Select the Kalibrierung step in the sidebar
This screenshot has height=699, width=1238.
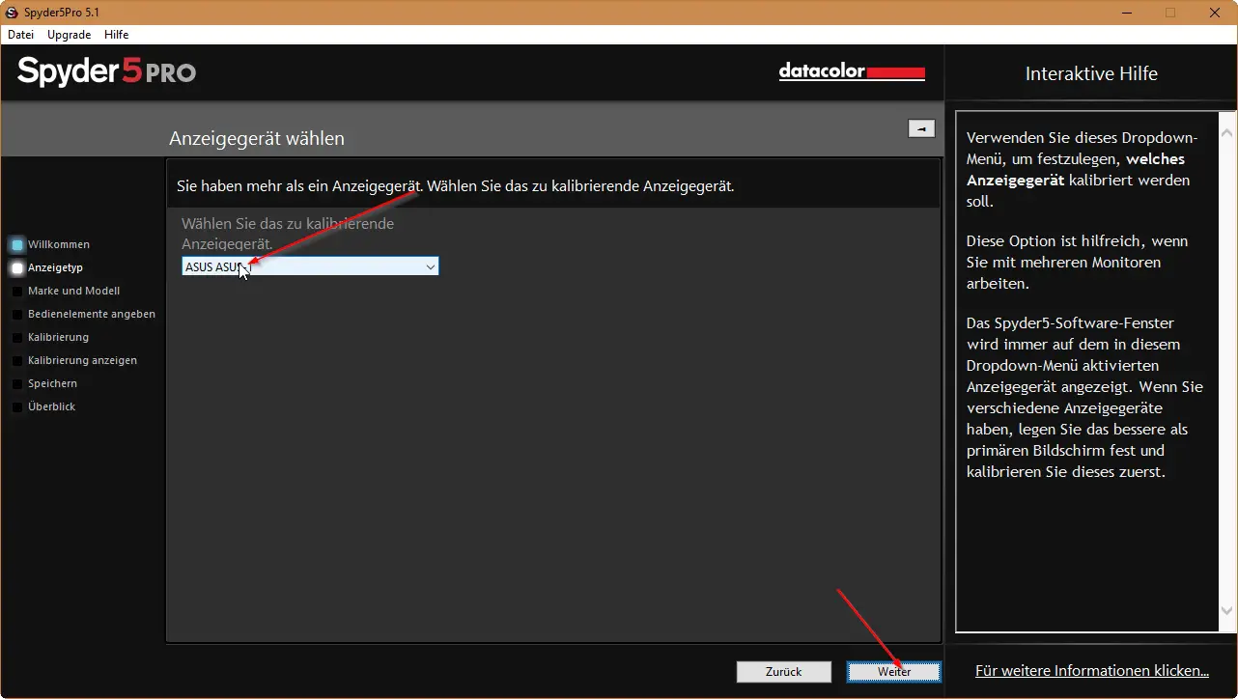[58, 337]
